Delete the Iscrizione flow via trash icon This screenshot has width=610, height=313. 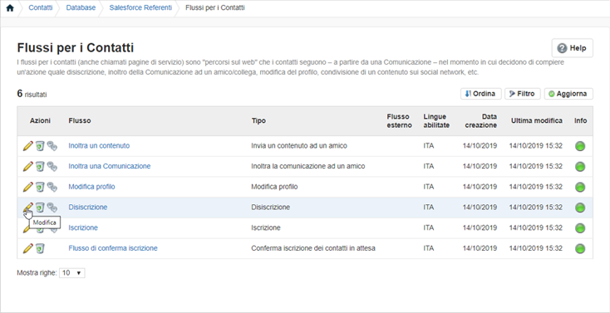pyautogui.click(x=40, y=229)
